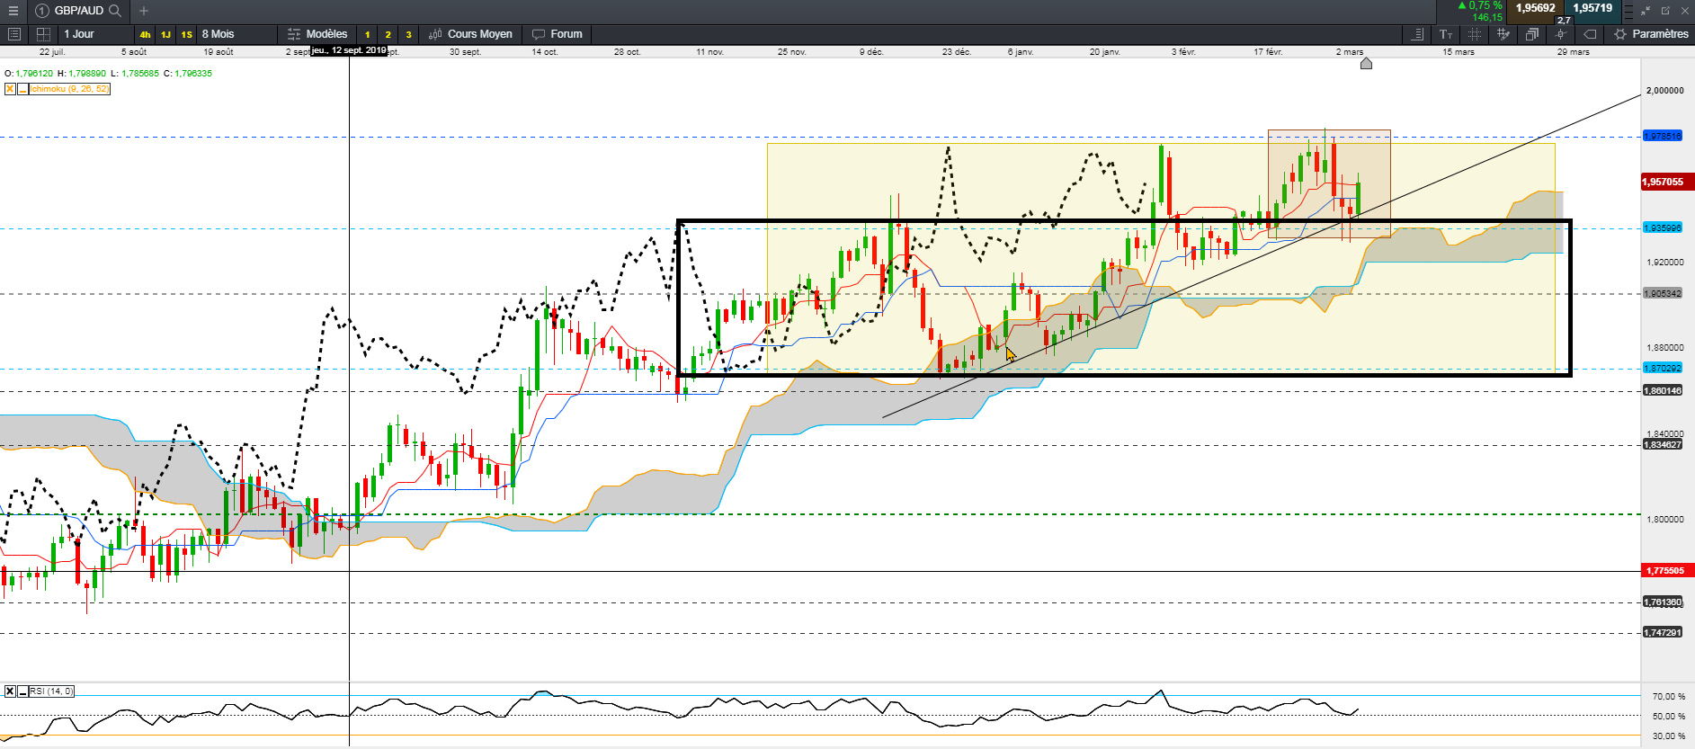Load template preset 3

(x=408, y=34)
